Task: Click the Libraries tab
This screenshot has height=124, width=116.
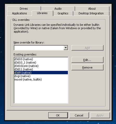Action: [42, 13]
